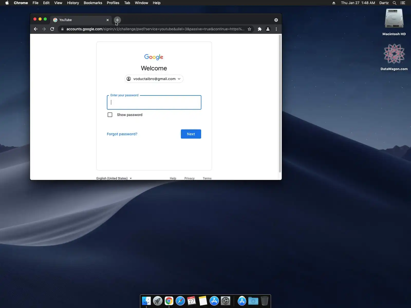This screenshot has height=308, width=411.
Task: Open a new tab with the plus button
Action: click(x=117, y=20)
